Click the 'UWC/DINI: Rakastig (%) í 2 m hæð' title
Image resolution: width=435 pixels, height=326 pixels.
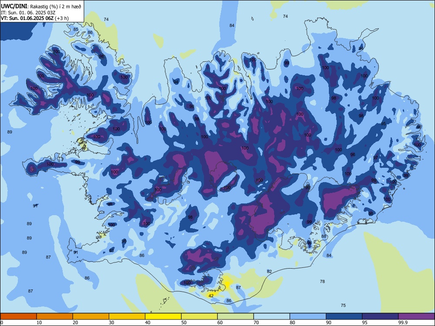[x=41, y=7]
